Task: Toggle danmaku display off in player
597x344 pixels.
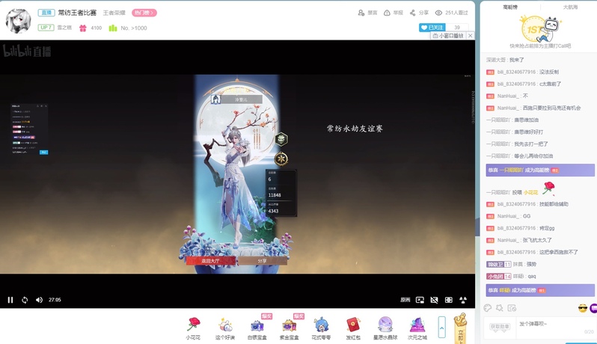Action: click(434, 300)
